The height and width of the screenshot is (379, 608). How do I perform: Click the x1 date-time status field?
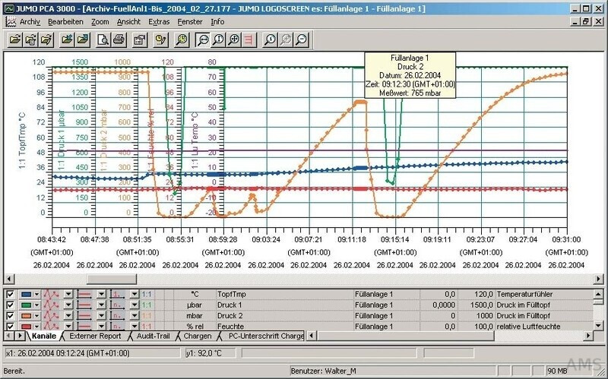[x=93, y=353]
